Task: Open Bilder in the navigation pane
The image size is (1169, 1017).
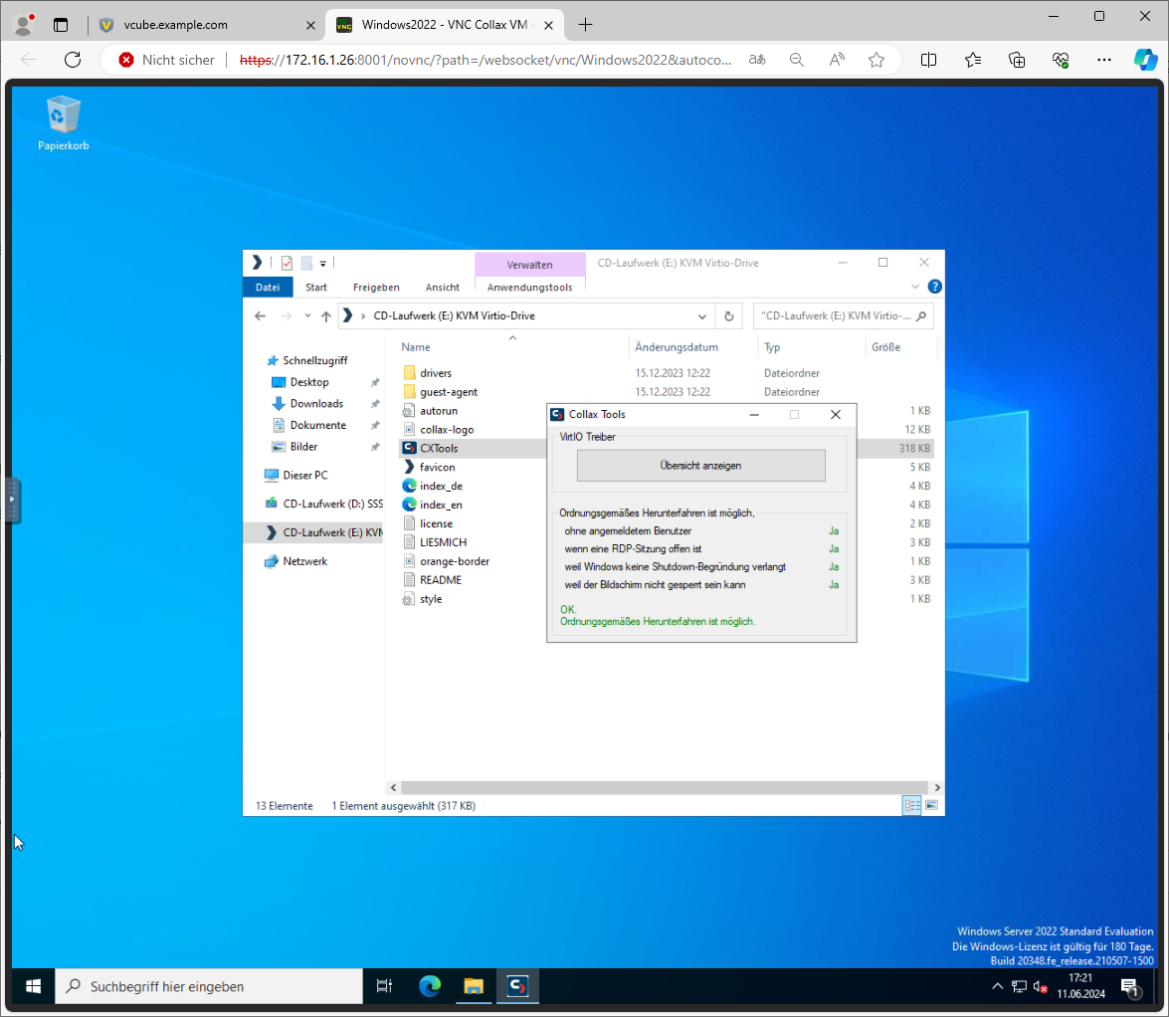Action: [x=303, y=448]
